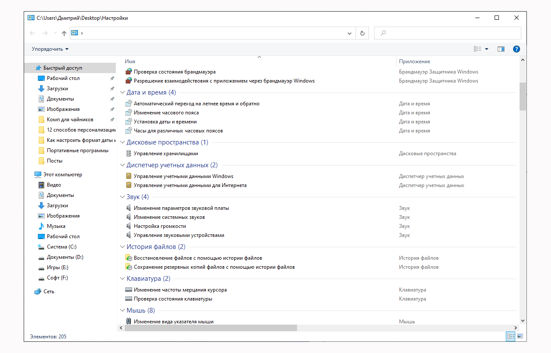551x353 pixels.
Task: Open the Документы (D:) drive
Action: [x=65, y=257]
